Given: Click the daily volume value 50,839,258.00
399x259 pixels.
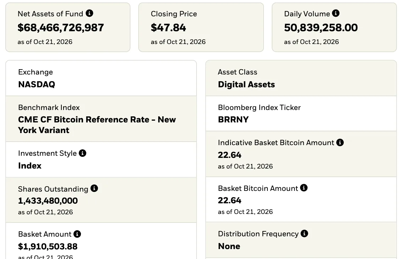Looking at the screenshot, I should [321, 28].
